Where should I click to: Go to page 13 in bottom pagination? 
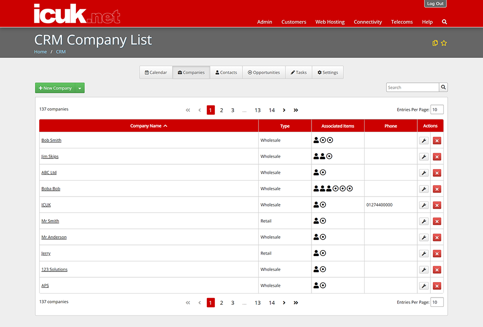[257, 303]
